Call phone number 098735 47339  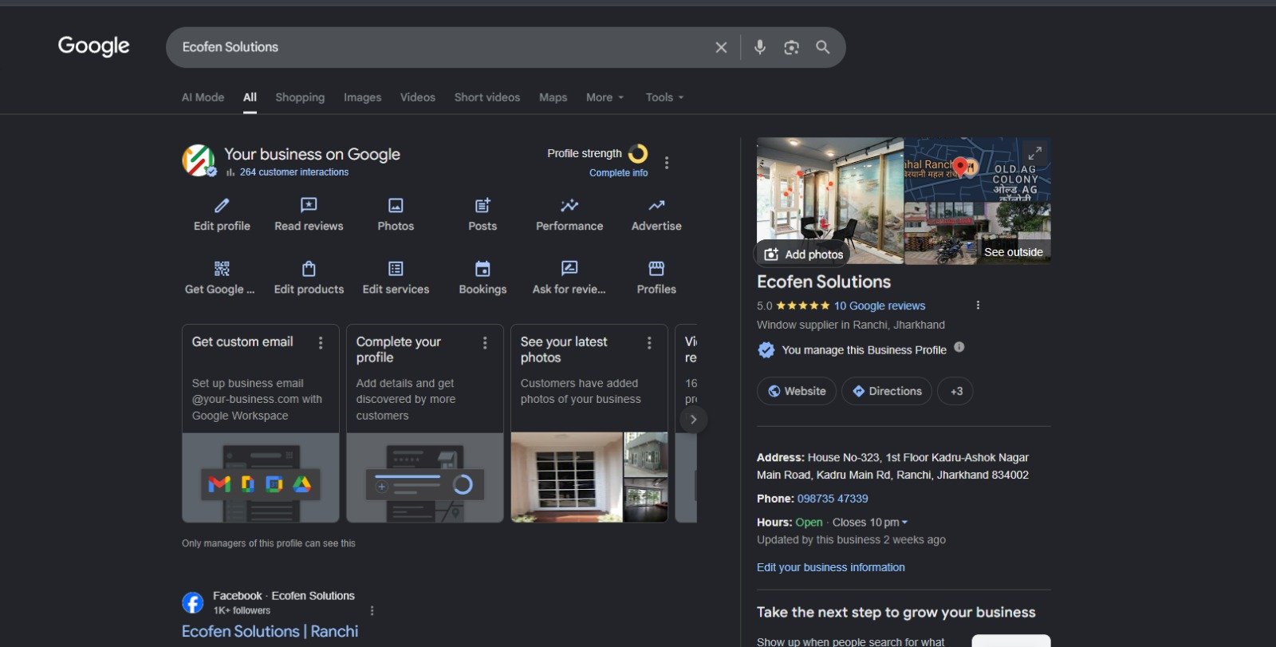pyautogui.click(x=833, y=499)
